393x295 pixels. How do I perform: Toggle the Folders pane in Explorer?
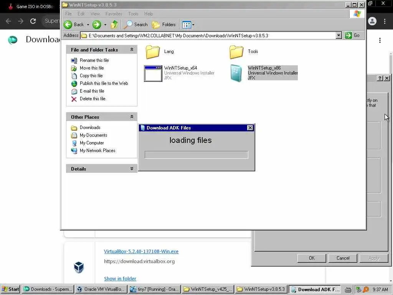(164, 24)
